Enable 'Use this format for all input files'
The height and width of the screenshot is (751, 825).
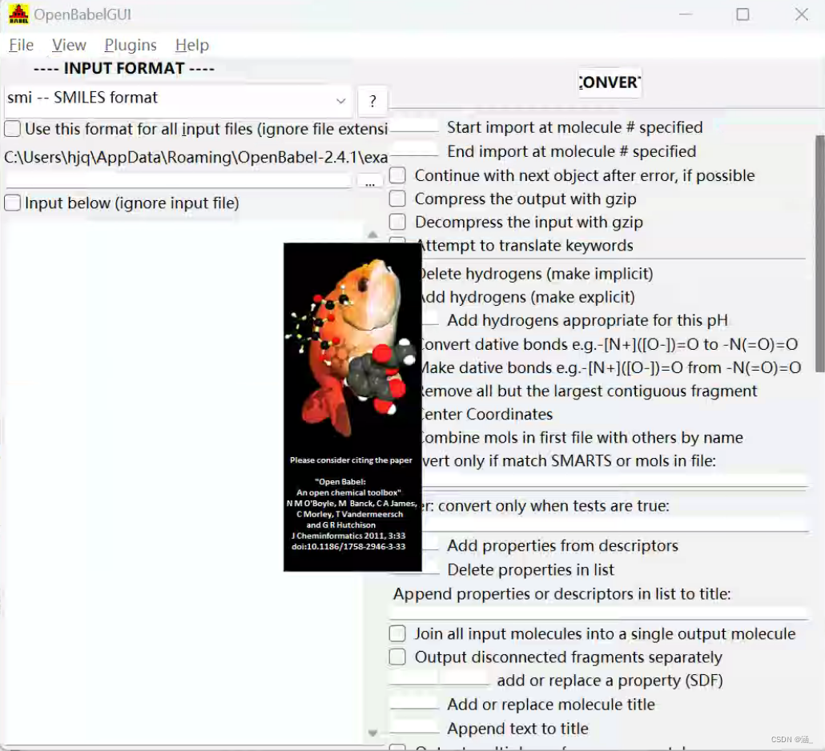13,128
